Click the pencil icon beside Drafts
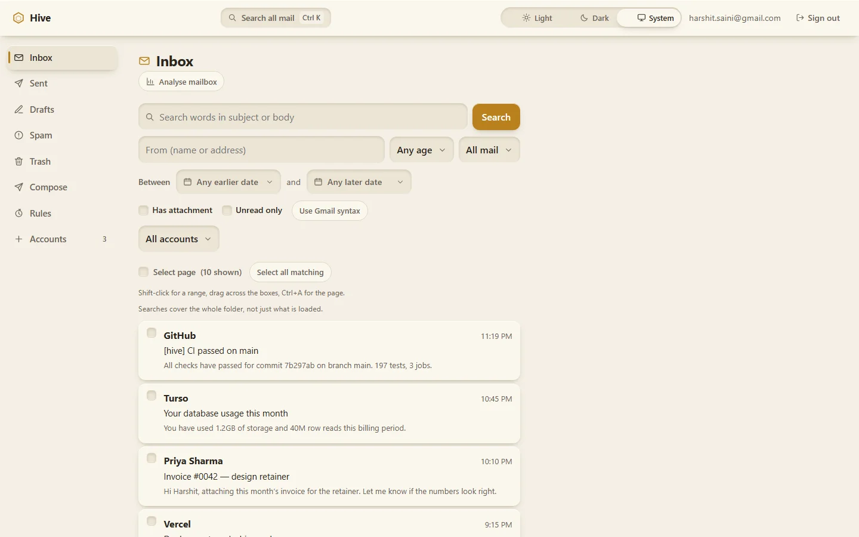 coord(19,110)
